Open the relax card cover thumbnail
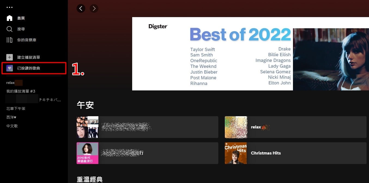The height and width of the screenshot is (183, 369). (236, 127)
